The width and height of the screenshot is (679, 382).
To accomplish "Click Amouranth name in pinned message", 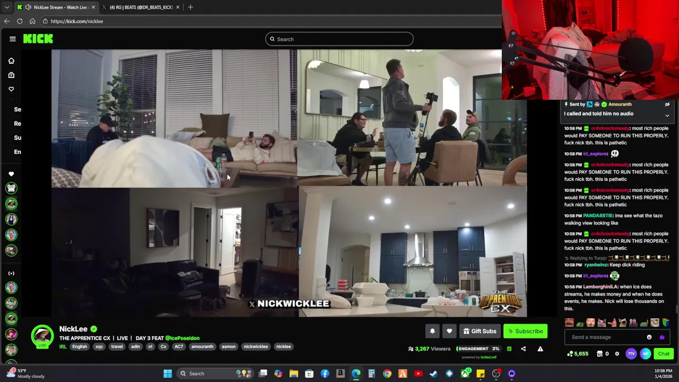I will click(620, 105).
